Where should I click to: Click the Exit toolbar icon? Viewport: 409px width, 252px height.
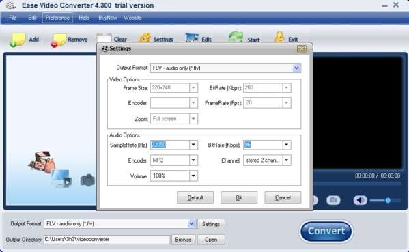pyautogui.click(x=279, y=37)
